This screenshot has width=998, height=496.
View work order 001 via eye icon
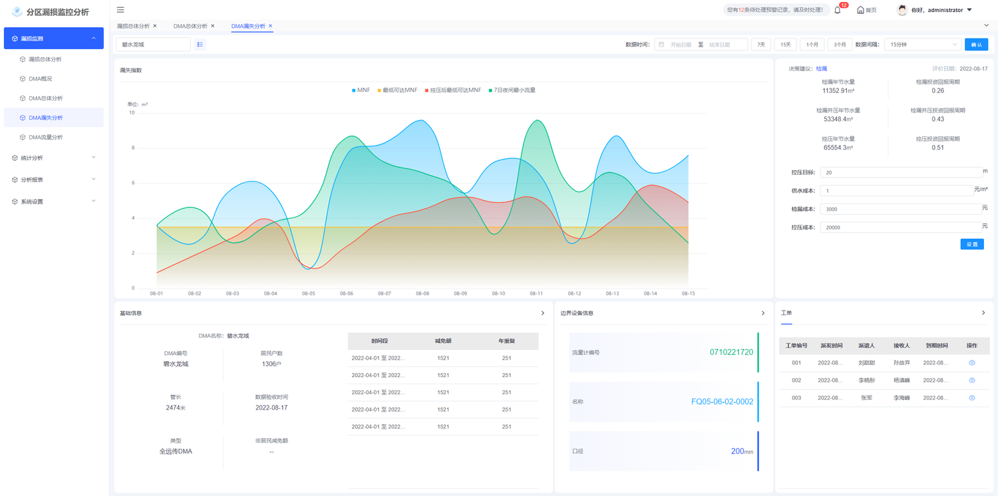click(972, 363)
